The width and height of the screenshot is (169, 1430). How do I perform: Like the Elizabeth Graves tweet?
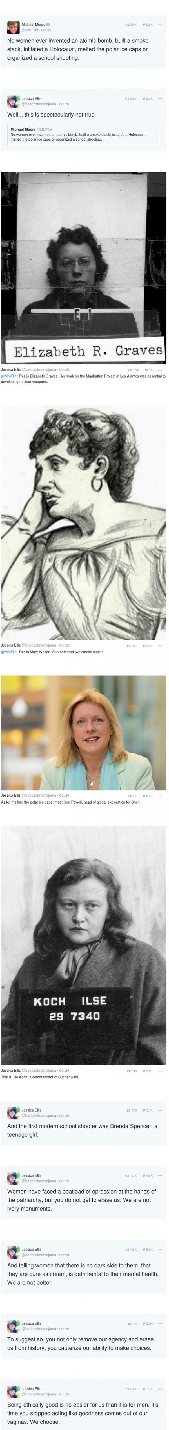click(x=146, y=370)
